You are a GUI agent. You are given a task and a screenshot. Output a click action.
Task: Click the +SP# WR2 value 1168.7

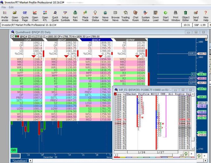click(38, 59)
